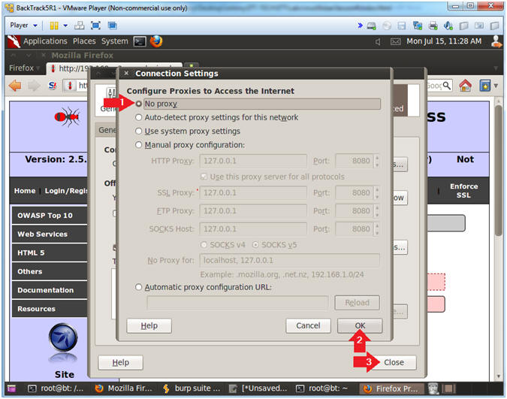
Task: Click the Reload button
Action: click(357, 303)
